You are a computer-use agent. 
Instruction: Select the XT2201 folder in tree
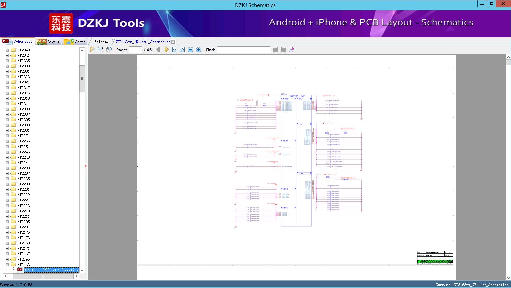pos(24,227)
